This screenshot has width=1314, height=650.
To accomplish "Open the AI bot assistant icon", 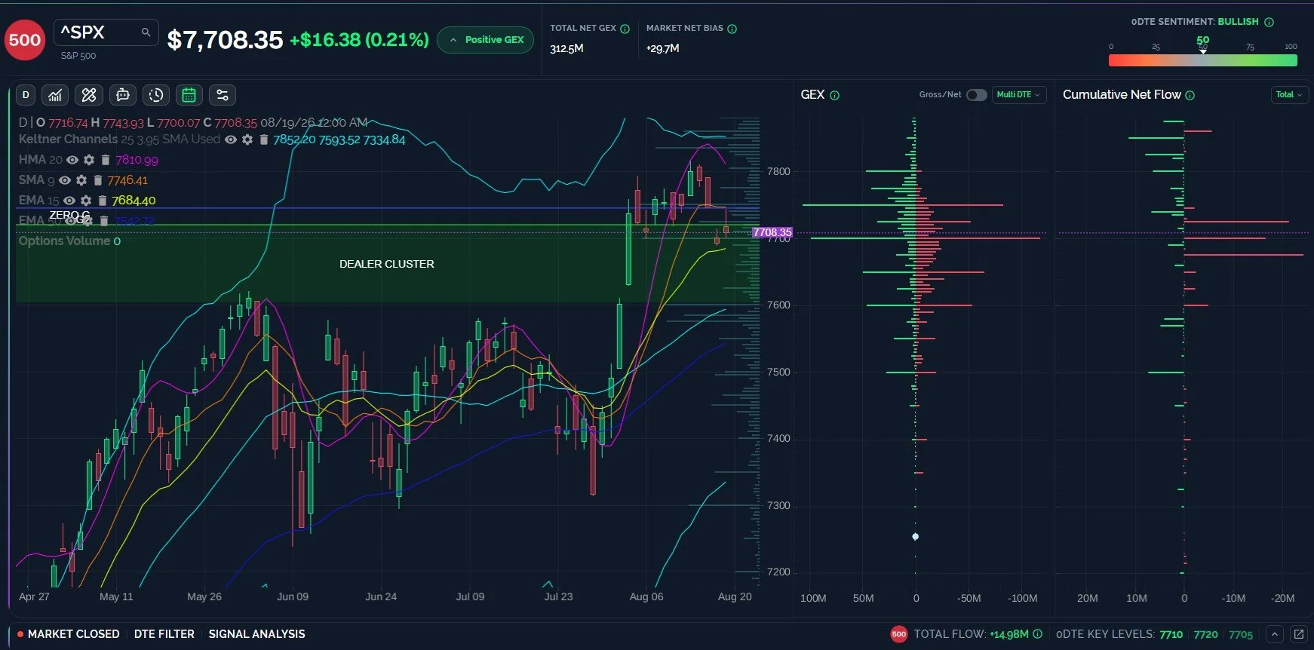I will click(123, 95).
